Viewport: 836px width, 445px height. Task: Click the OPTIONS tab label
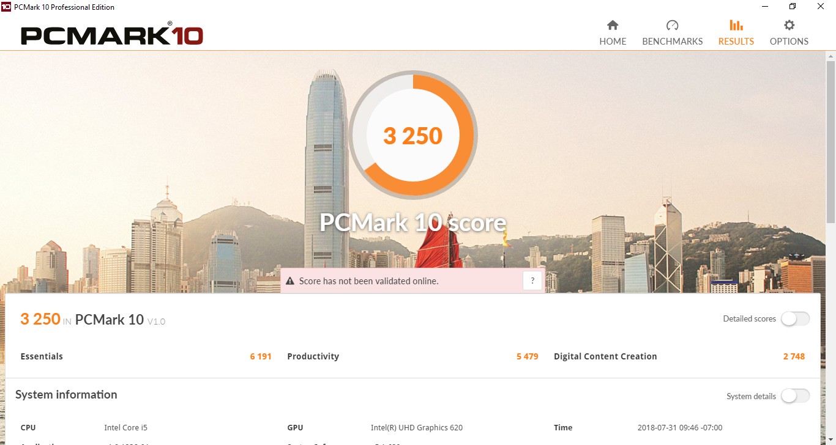(789, 42)
